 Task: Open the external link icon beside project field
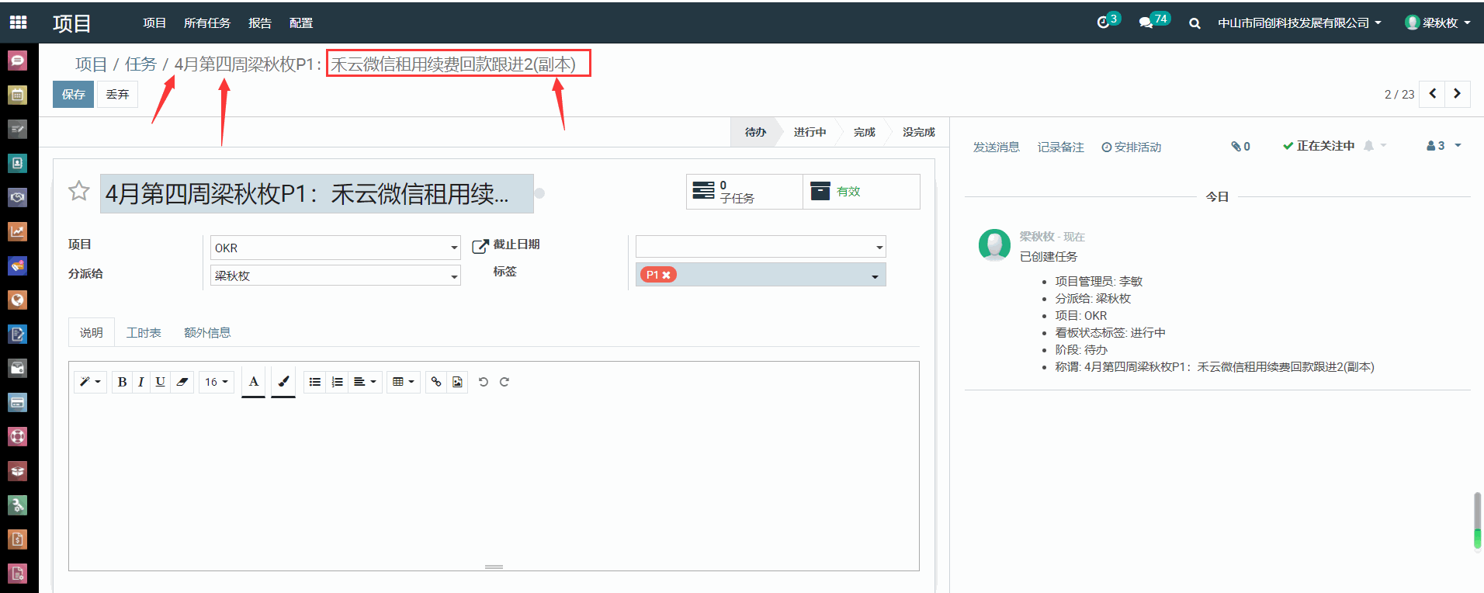coord(480,246)
